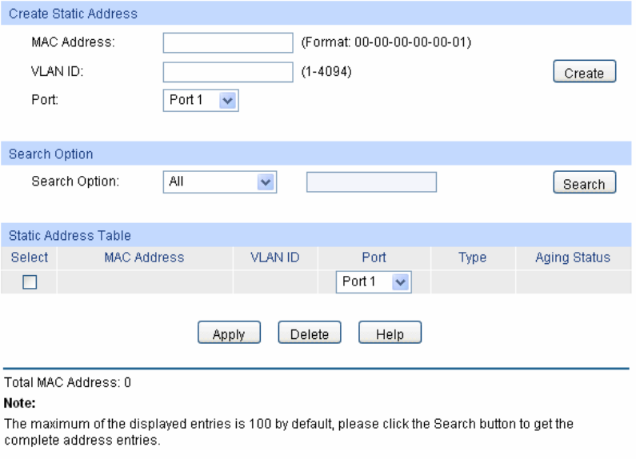
Task: Click the search value text field
Action: point(371,182)
